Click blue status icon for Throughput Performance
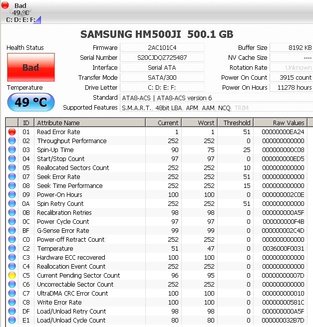Screen dimensions: 313x327 click(x=12, y=141)
